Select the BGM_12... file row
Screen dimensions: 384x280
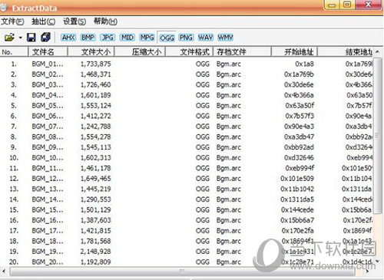coord(187,179)
